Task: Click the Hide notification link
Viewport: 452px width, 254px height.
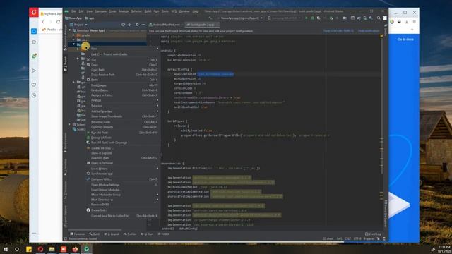Action: 369,31
